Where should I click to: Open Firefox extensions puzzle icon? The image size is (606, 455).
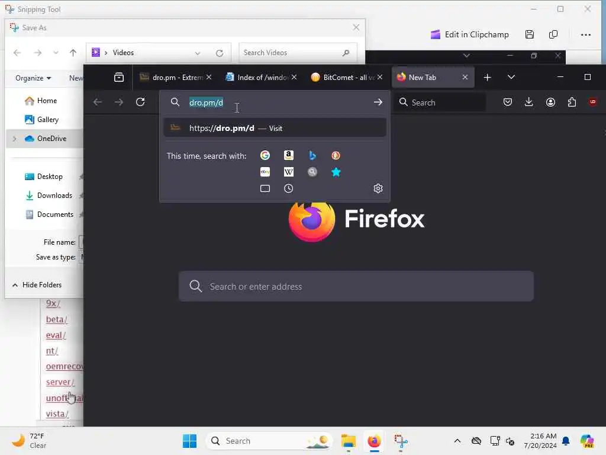(x=572, y=102)
